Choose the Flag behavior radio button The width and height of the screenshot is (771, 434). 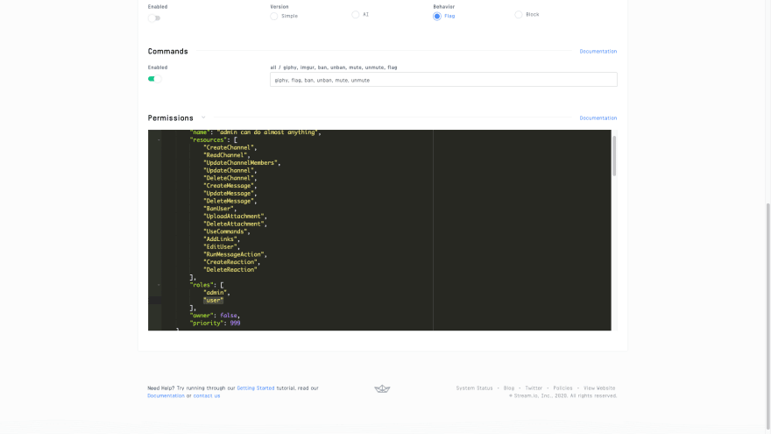click(437, 17)
